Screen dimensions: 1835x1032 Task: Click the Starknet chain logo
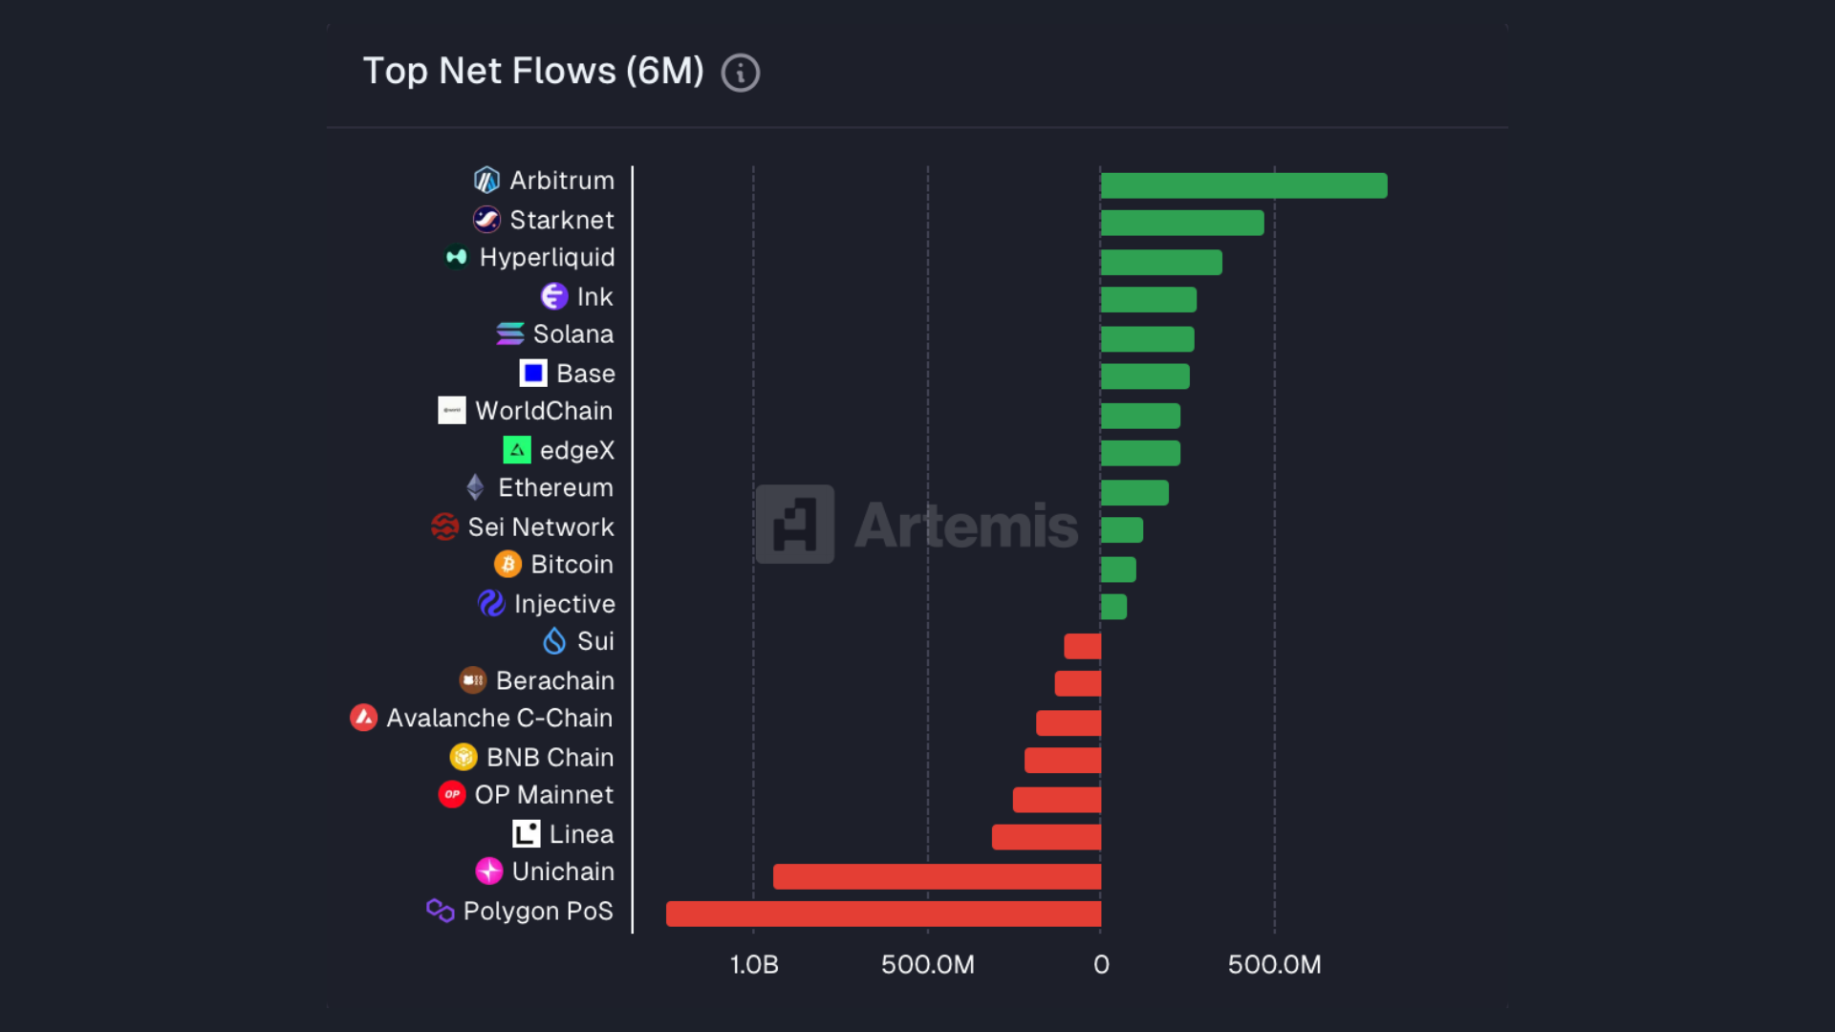486,219
